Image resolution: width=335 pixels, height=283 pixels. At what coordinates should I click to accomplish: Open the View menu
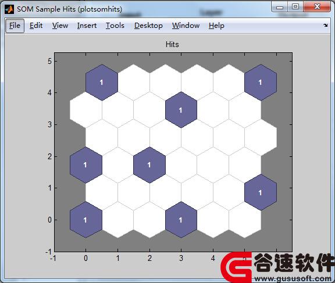click(60, 26)
